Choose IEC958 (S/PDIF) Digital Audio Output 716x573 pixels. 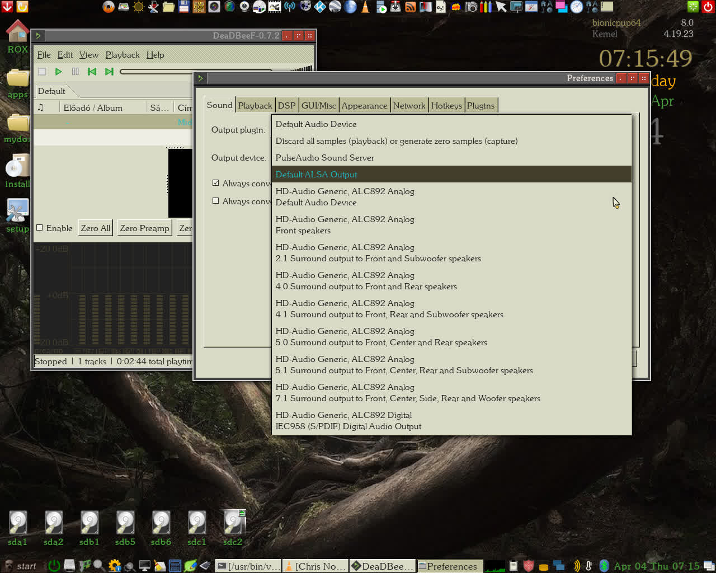(x=451, y=421)
